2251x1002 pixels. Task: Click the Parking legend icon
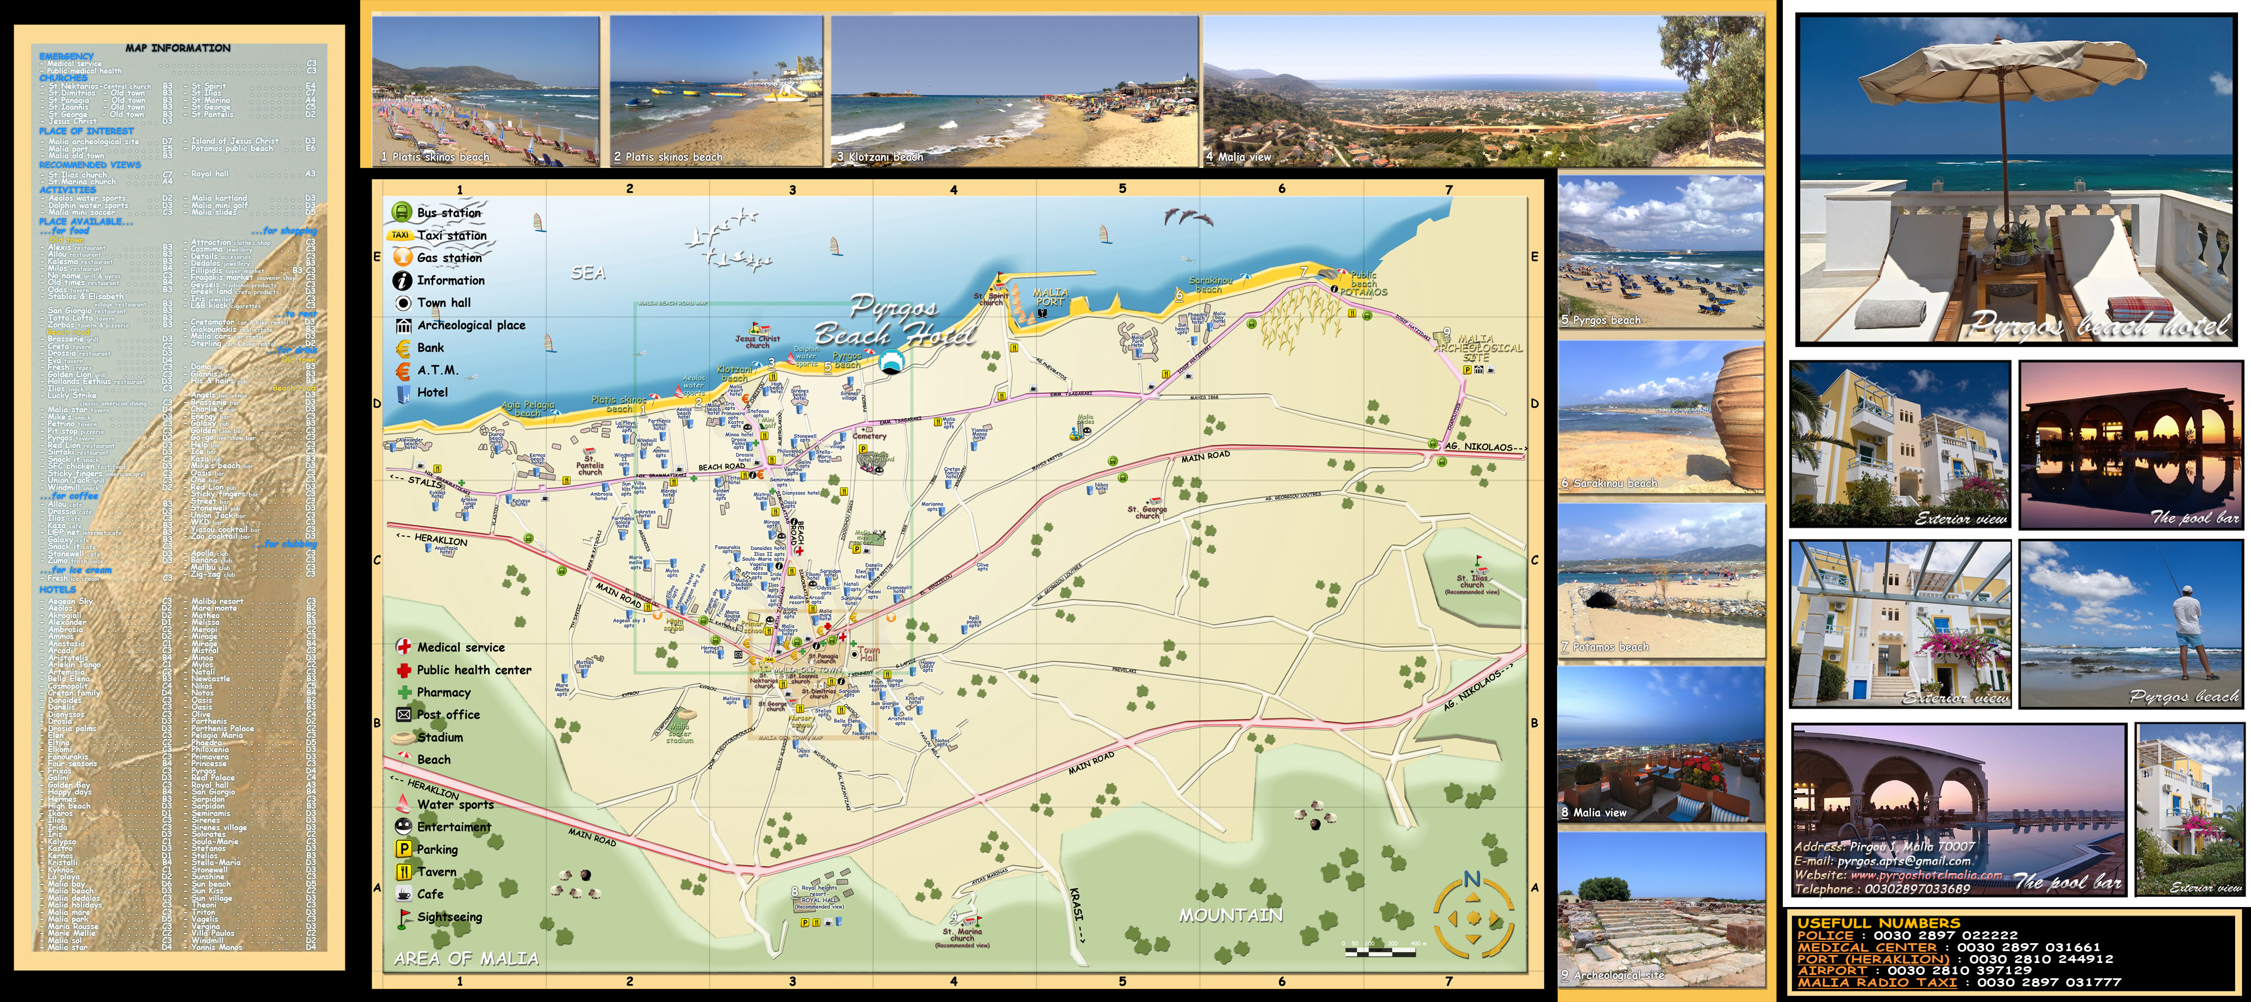[404, 849]
